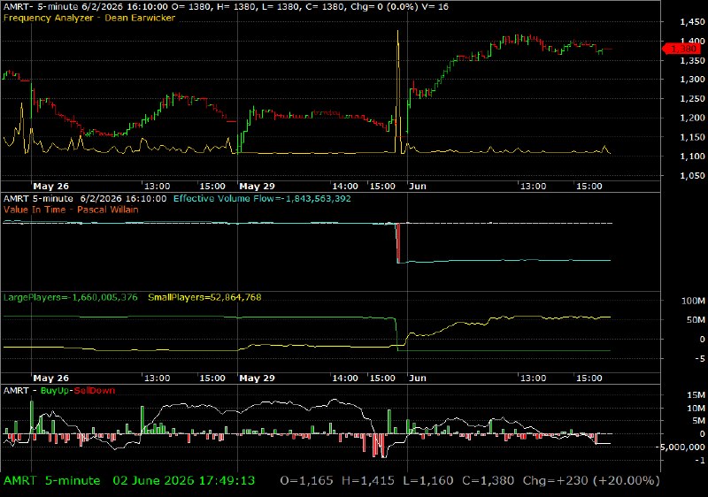Screen dimensions: 708x497
Task: Select the 'Value In Time - Pascal Willain' label
Action: pos(71,210)
